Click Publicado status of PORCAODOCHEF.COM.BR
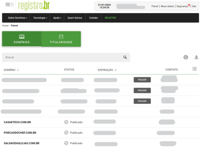The height and width of the screenshot is (149, 203). pyautogui.click(x=76, y=133)
